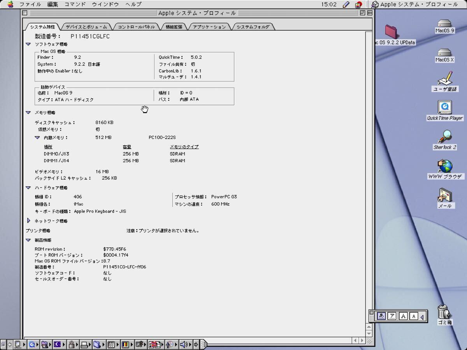
Task: Select the ユーザ登録 desktop icon
Action: click(445, 81)
